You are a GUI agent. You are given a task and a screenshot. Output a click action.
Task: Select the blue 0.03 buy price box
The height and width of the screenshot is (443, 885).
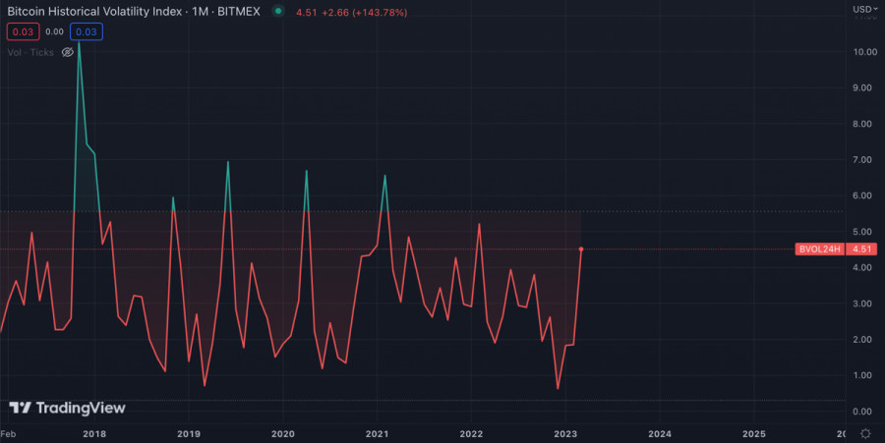point(87,31)
